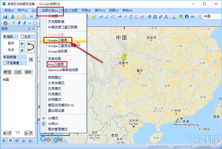Image resolution: width=222 pixels, height=149 pixels.
Task: Click the star icon next to 起点
Action: point(22,43)
